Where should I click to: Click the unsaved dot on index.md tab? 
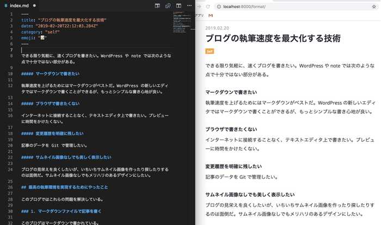click(x=34, y=5)
